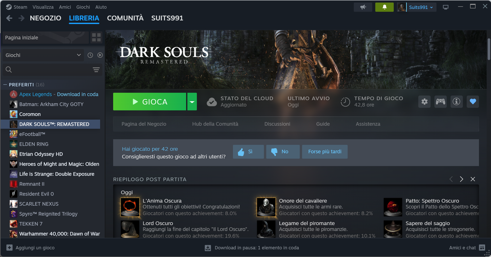Click the ready-to-play filter icon
The width and height of the screenshot is (491, 257).
(100, 55)
